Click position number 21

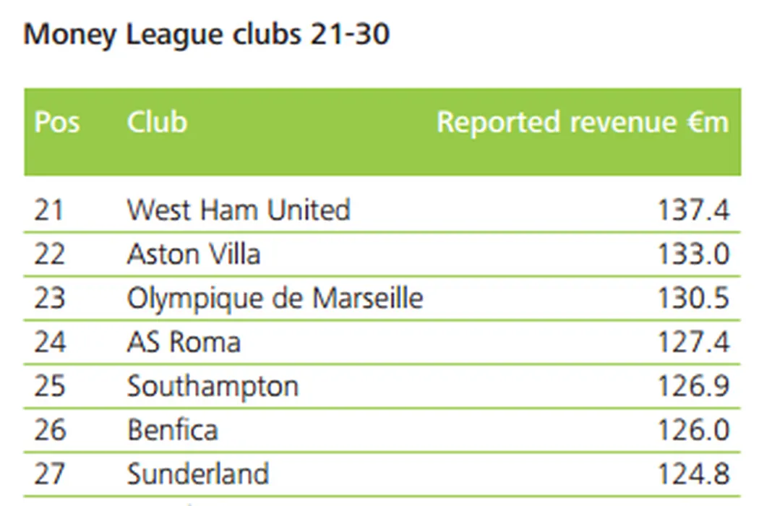pos(49,210)
